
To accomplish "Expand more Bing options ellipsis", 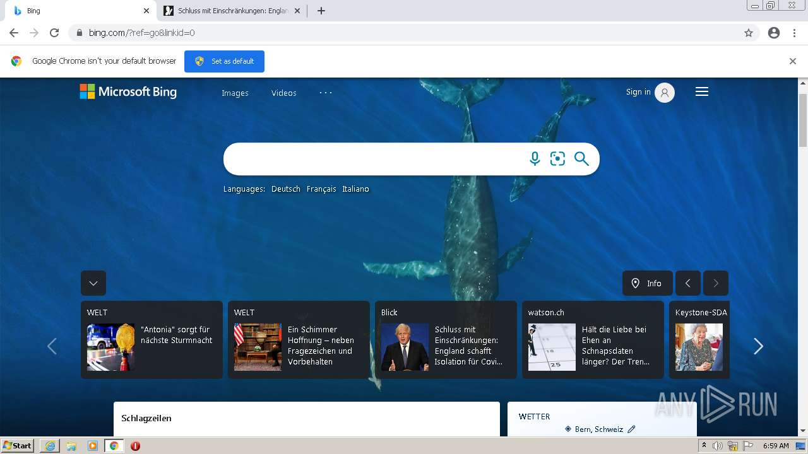I will pyautogui.click(x=326, y=93).
